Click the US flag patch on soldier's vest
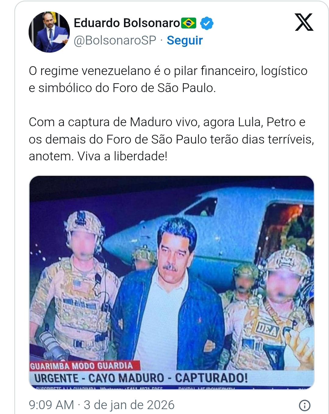This screenshot has height=414, width=329. [x=82, y=287]
